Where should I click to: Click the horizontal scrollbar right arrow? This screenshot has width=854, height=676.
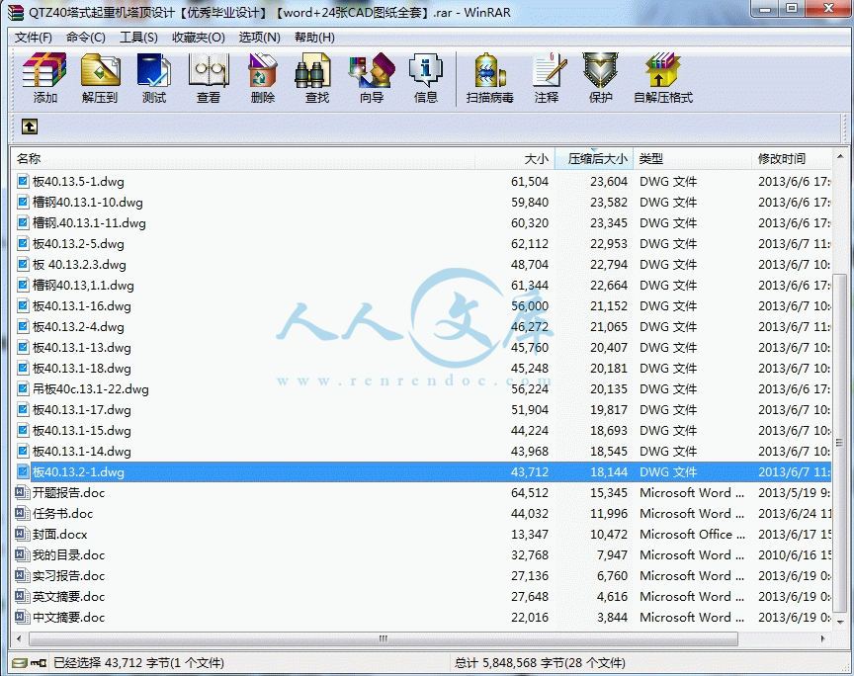[x=822, y=638]
